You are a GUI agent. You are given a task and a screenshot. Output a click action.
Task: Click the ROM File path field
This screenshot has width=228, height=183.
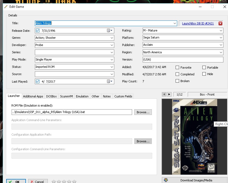tap(72, 112)
